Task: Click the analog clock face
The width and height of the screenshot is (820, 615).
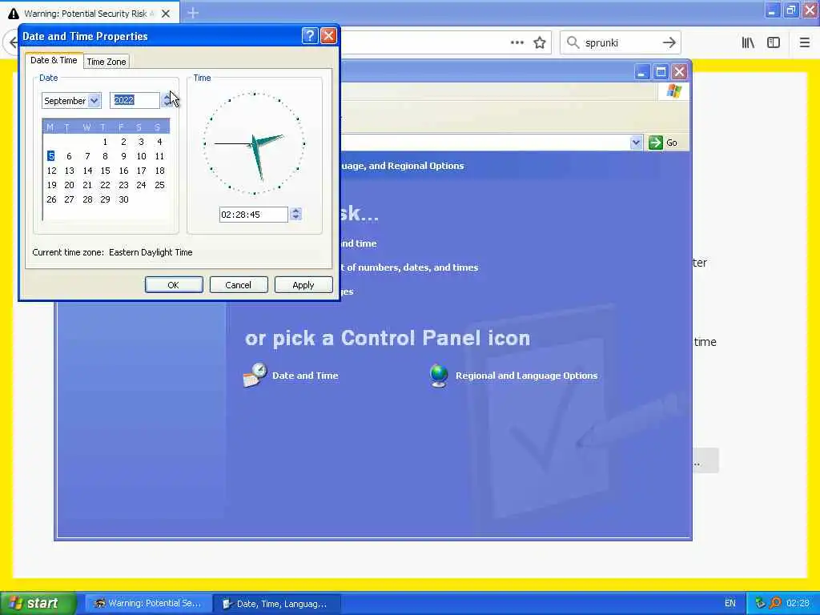Action: pyautogui.click(x=254, y=143)
